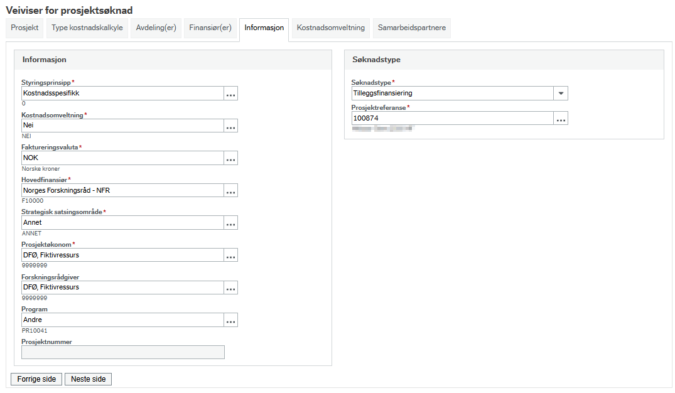Select the Samarbeidspartnere tab
This screenshot has height=393, width=675.
(x=411, y=28)
